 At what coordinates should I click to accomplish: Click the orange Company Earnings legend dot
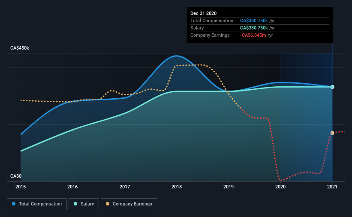[x=108, y=204]
